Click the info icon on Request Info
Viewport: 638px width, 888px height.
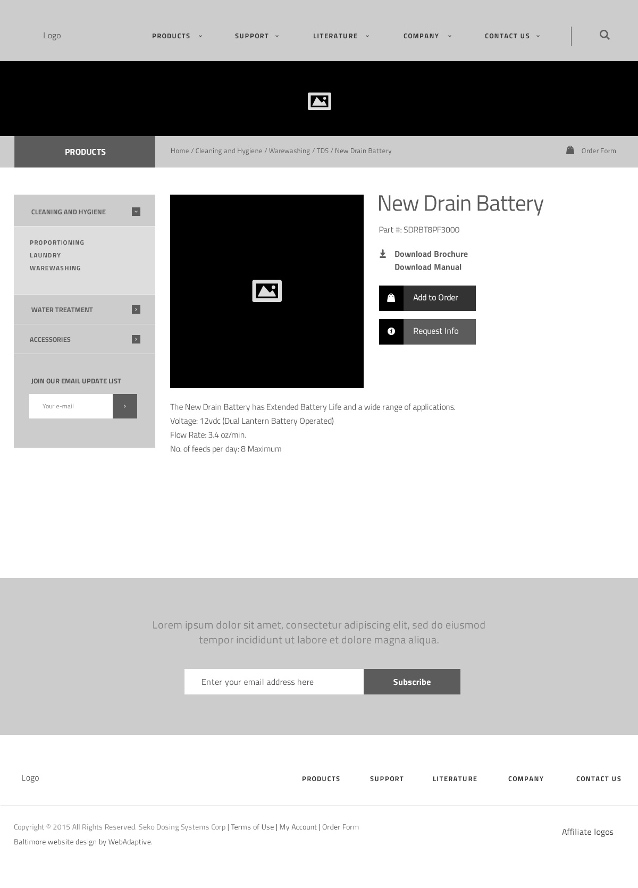391,332
